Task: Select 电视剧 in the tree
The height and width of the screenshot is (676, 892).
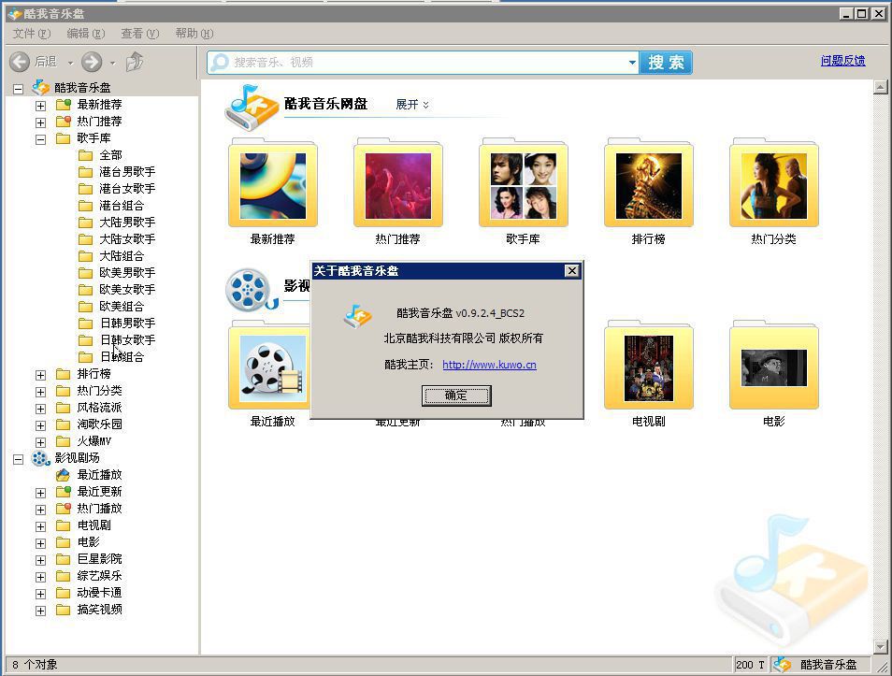Action: pyautogui.click(x=94, y=525)
